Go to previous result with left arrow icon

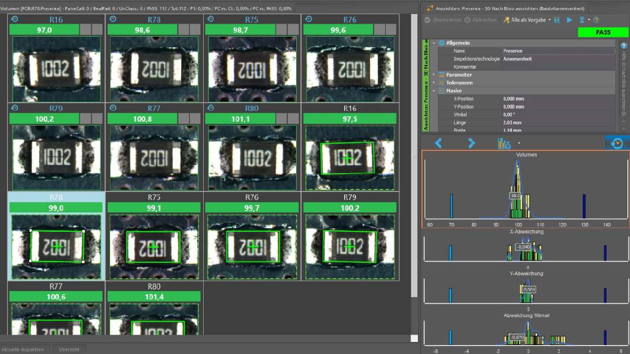point(438,143)
